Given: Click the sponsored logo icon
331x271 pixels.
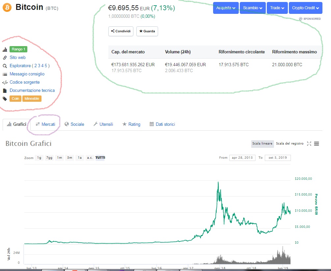Looking at the screenshot, I should [301, 19].
